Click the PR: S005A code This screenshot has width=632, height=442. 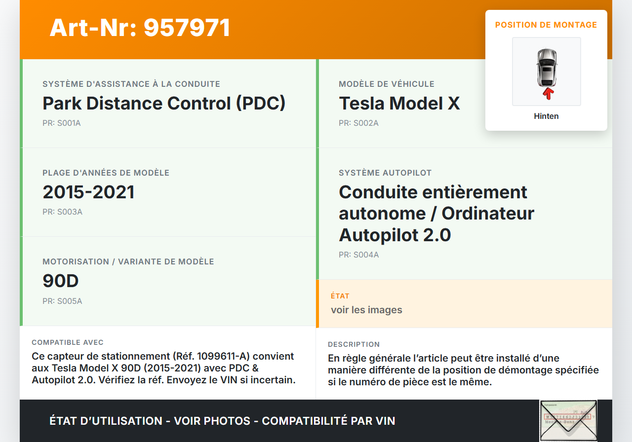pyautogui.click(x=62, y=301)
